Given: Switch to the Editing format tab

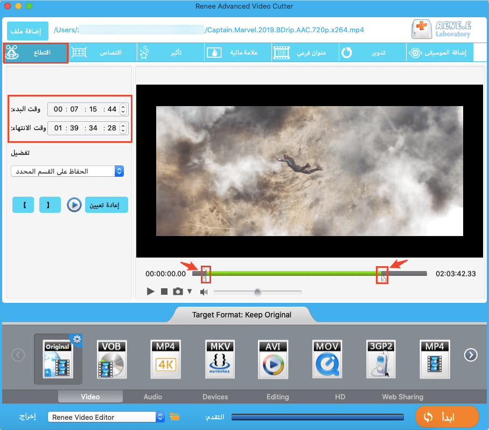Looking at the screenshot, I should pyautogui.click(x=277, y=397).
